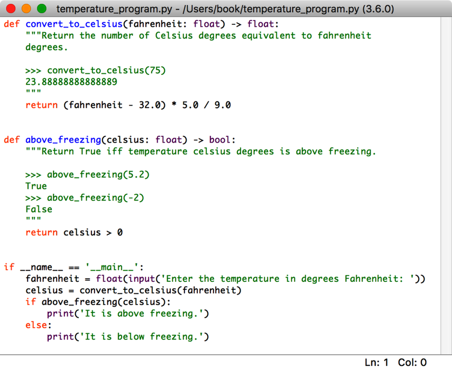Image resolution: width=452 pixels, height=369 pixels.
Task: Click the window title temperature_program.py
Action: point(225,9)
